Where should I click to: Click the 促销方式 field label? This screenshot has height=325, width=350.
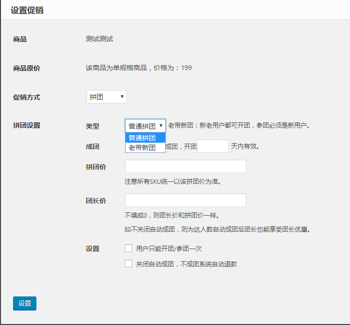(27, 97)
